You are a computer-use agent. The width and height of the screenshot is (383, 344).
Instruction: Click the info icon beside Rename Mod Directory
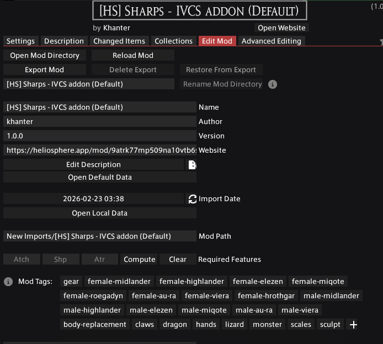pos(272,84)
